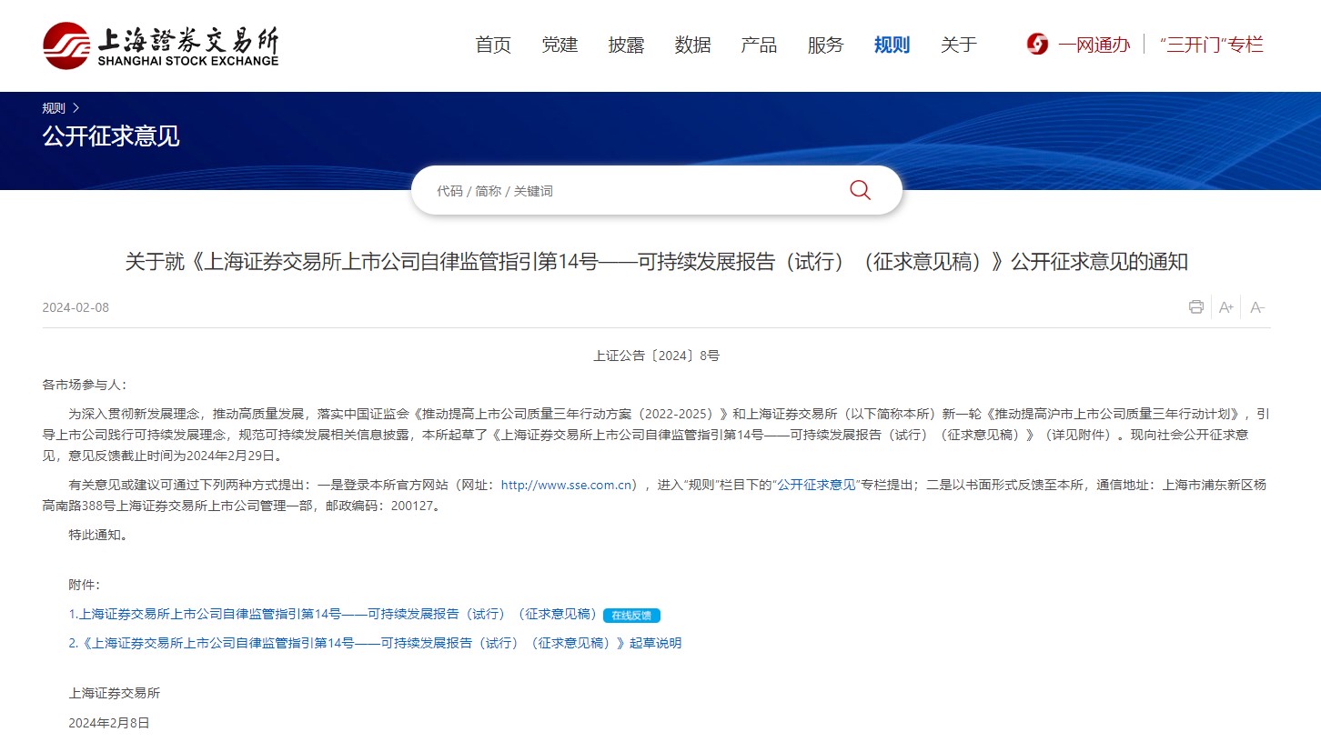The image size is (1321, 742).
Task: Open attachment 2 起草说明 link
Action: coord(375,643)
